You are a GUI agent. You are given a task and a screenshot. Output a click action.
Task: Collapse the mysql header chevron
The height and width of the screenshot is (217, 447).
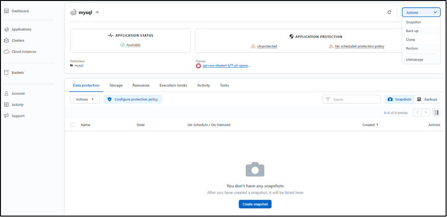pos(97,12)
